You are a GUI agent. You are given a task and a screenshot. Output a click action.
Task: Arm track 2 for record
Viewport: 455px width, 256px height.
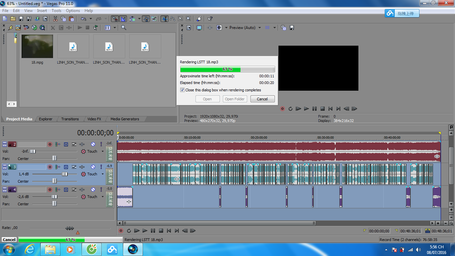point(50,144)
